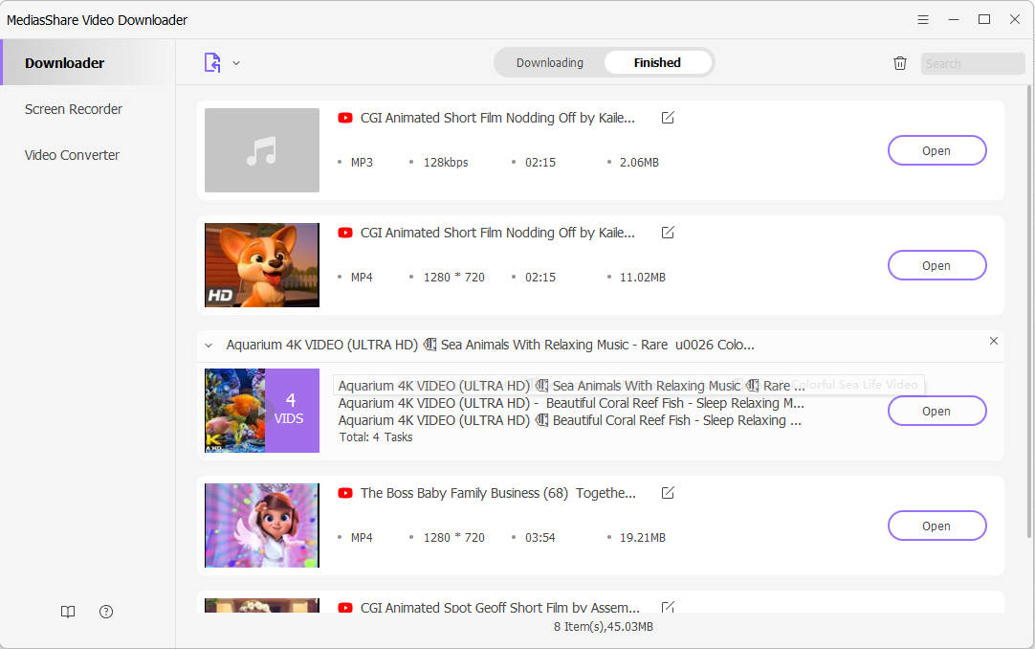1035x649 pixels.
Task: Open the hamburger menu in title bar
Action: coord(923,20)
